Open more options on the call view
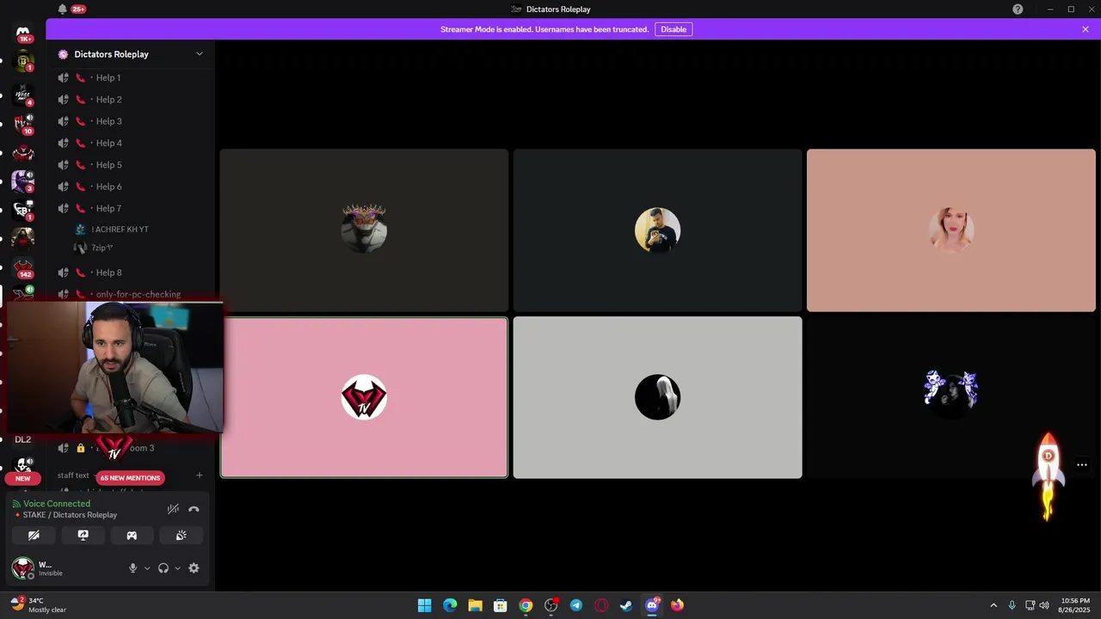1101x619 pixels. coord(1082,465)
